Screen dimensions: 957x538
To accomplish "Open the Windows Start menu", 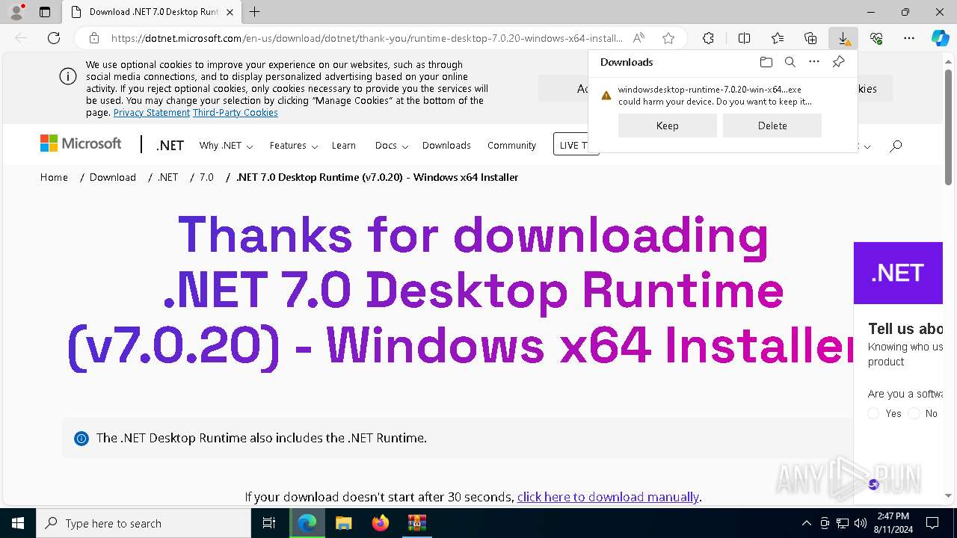I will pos(17,523).
